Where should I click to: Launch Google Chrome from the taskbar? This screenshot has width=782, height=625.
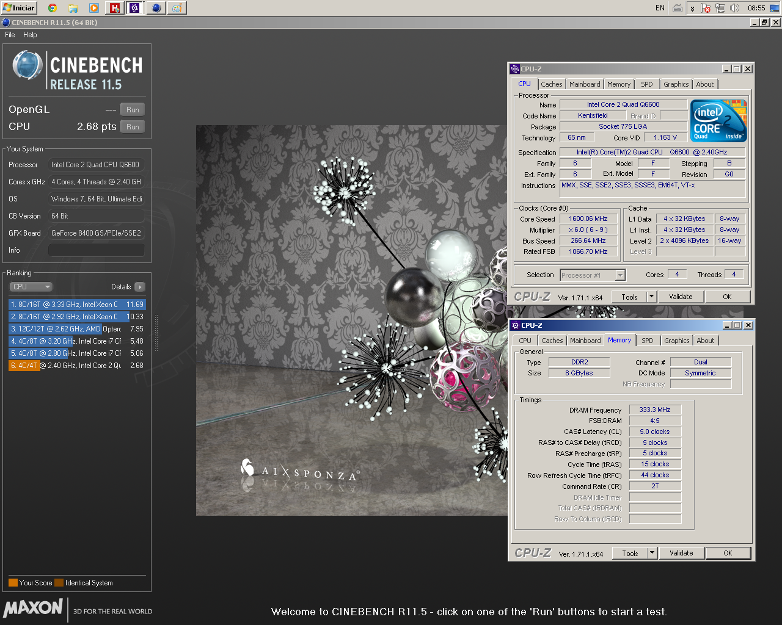pos(53,8)
